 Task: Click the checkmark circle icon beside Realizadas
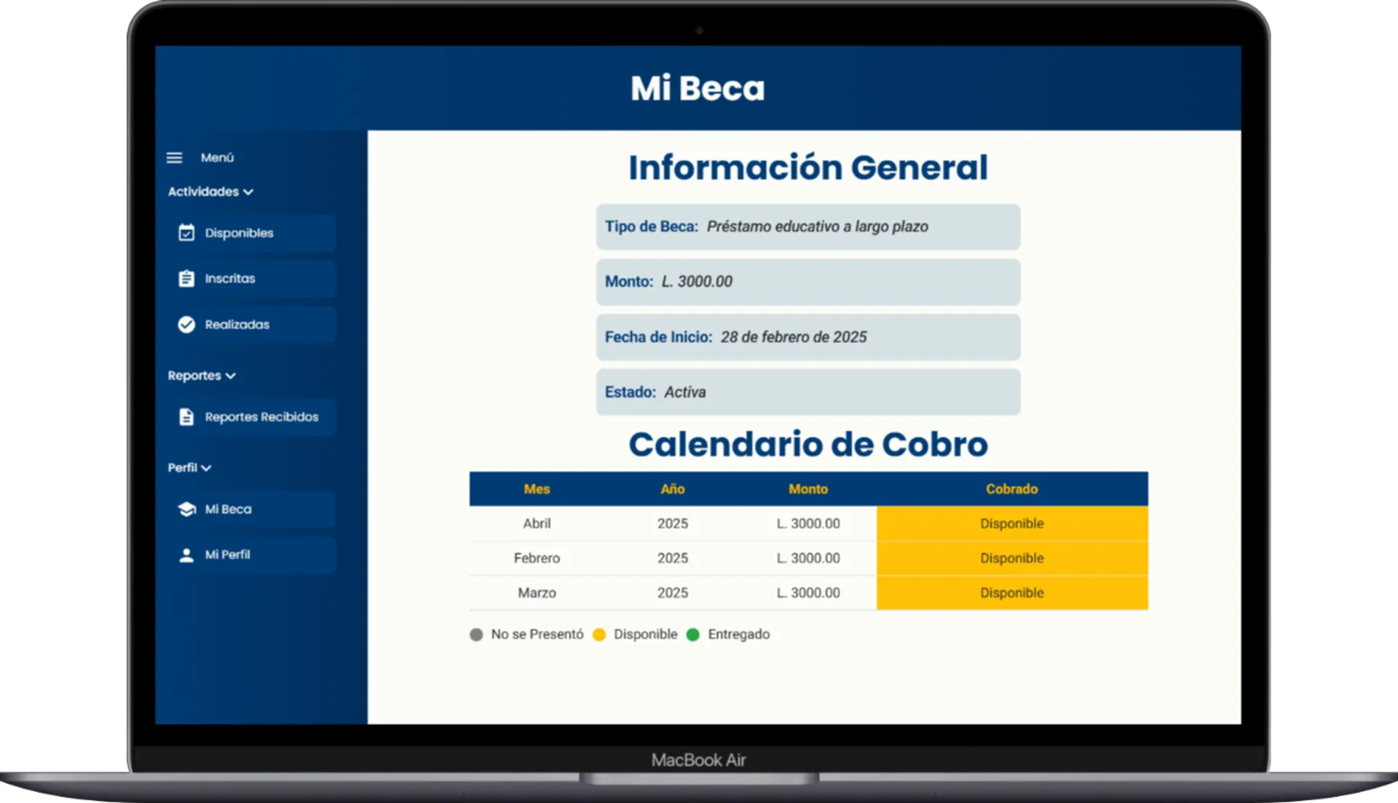pos(186,325)
